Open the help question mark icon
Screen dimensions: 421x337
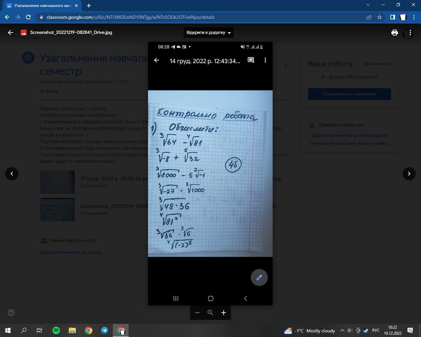11,313
